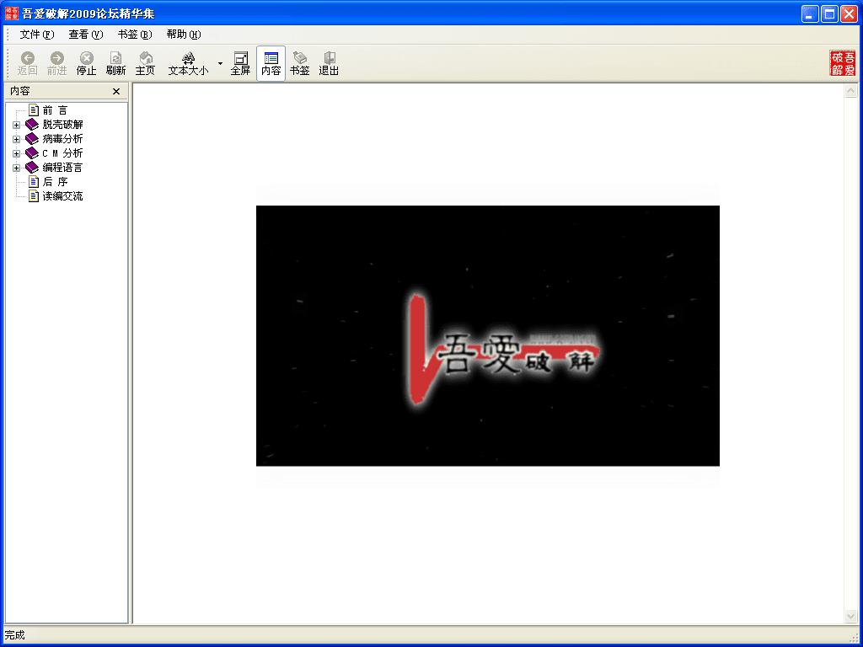Toggle the 内容 contents panel button

click(x=271, y=64)
